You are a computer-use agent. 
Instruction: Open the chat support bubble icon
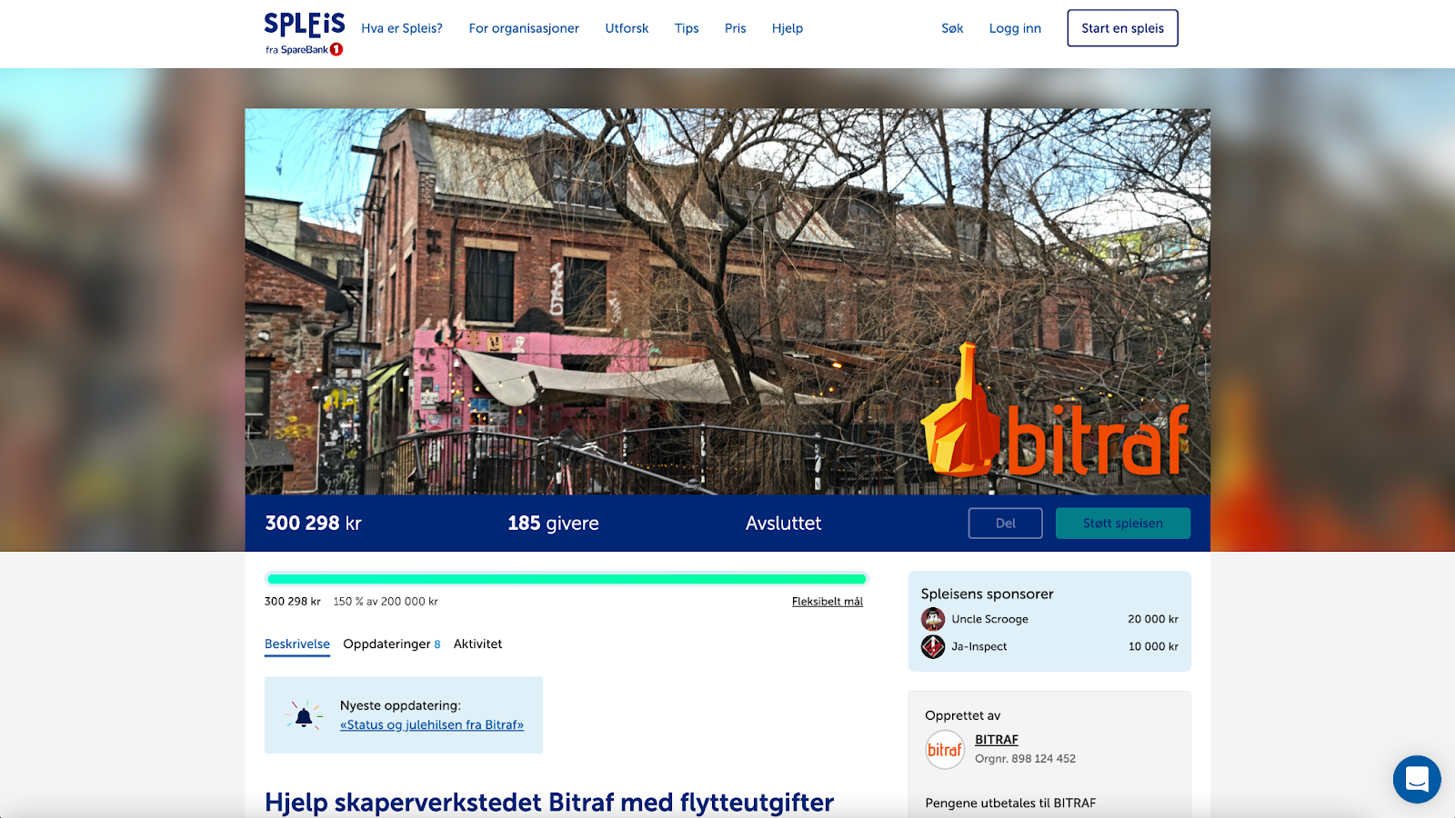(x=1417, y=779)
